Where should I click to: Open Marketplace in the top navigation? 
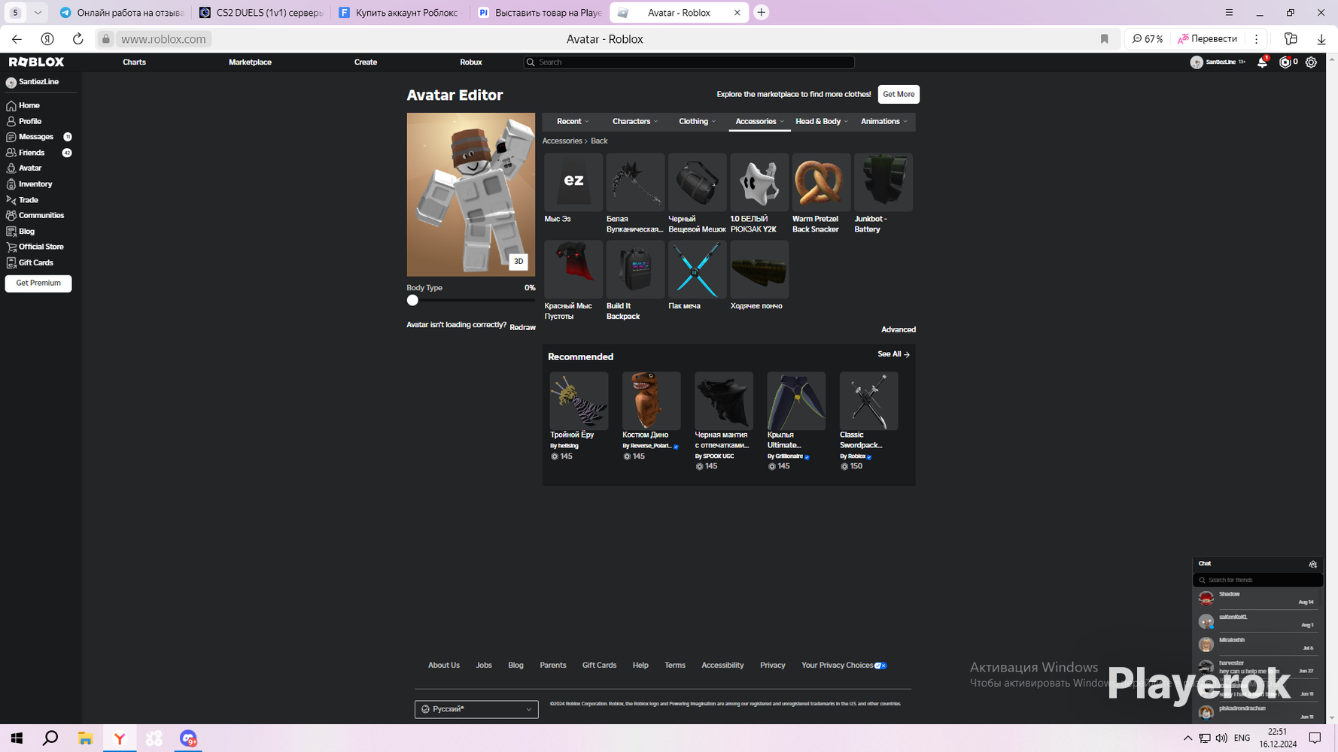click(x=250, y=62)
